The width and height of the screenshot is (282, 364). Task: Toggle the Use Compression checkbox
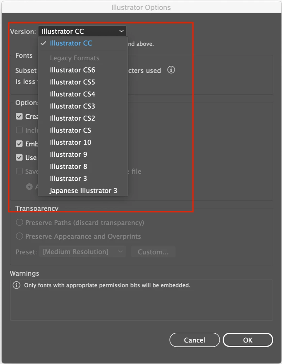click(19, 157)
